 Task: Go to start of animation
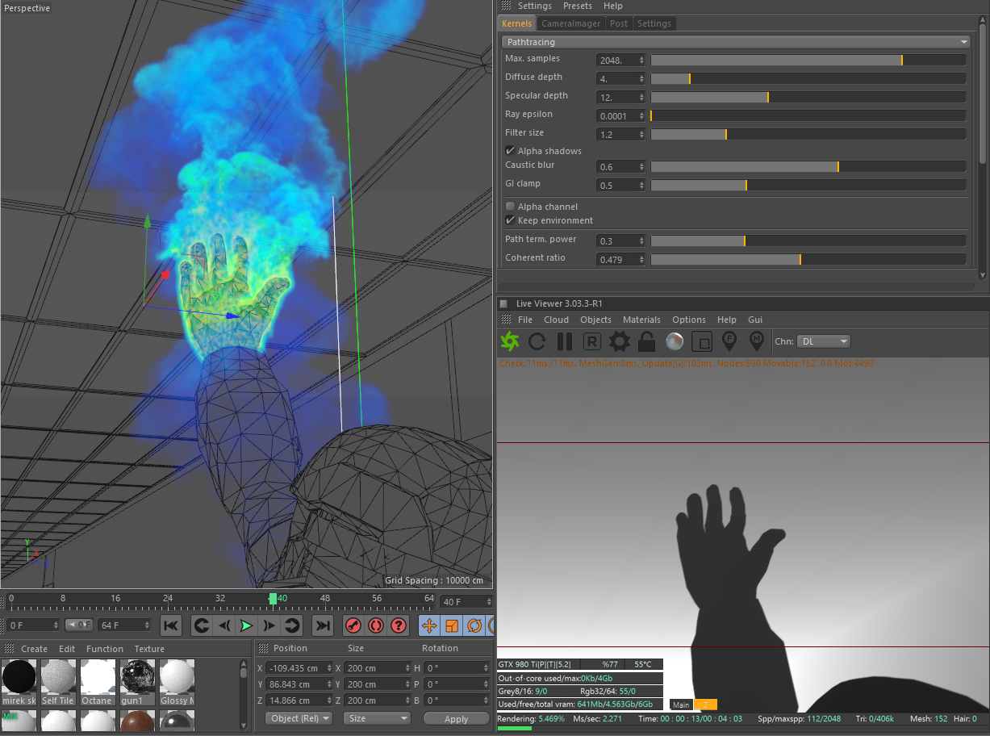coord(171,625)
